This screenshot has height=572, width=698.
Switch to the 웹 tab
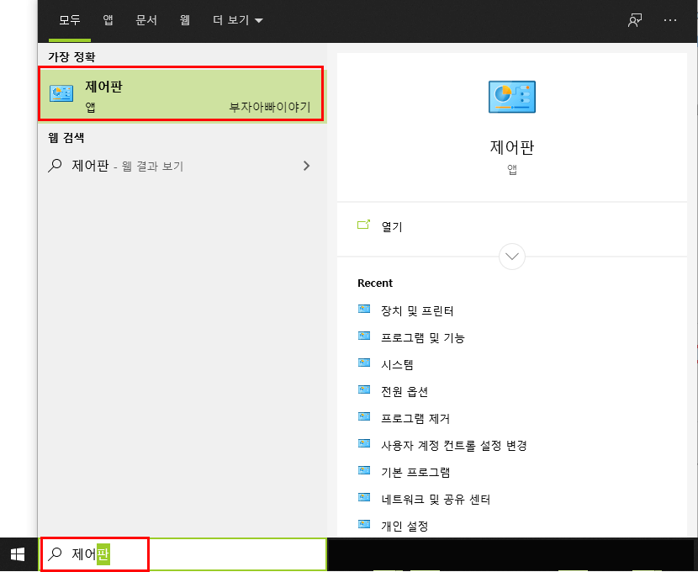point(185,20)
